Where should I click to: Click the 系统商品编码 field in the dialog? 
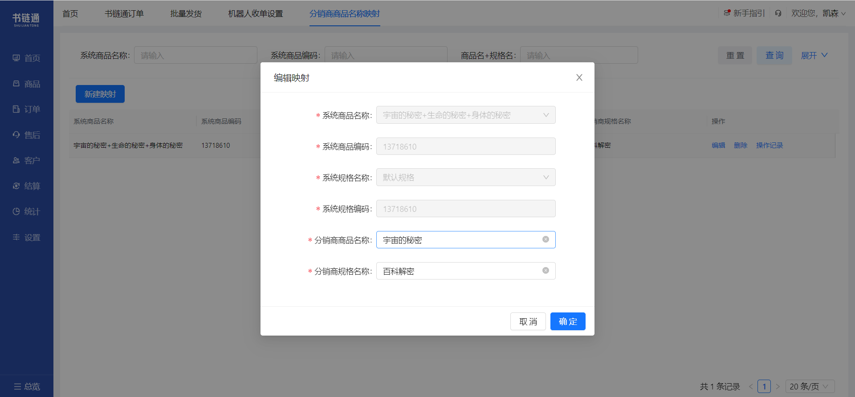[x=466, y=146]
